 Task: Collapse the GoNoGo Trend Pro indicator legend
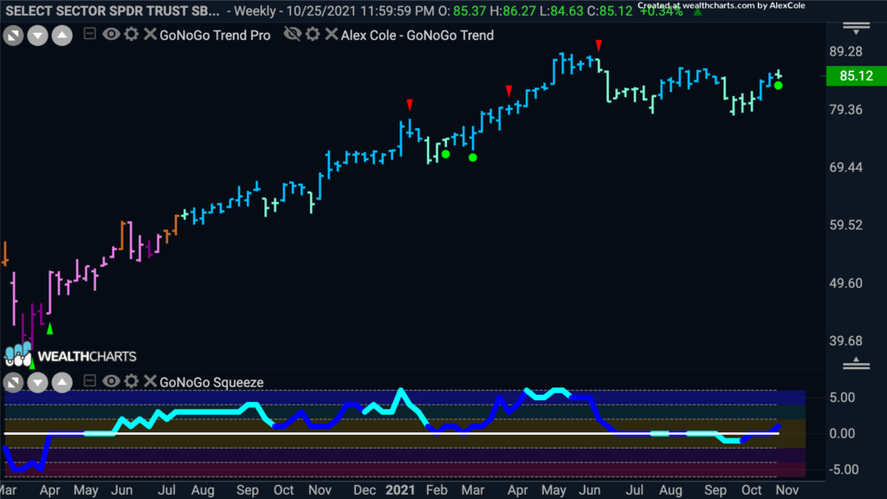tap(89, 34)
